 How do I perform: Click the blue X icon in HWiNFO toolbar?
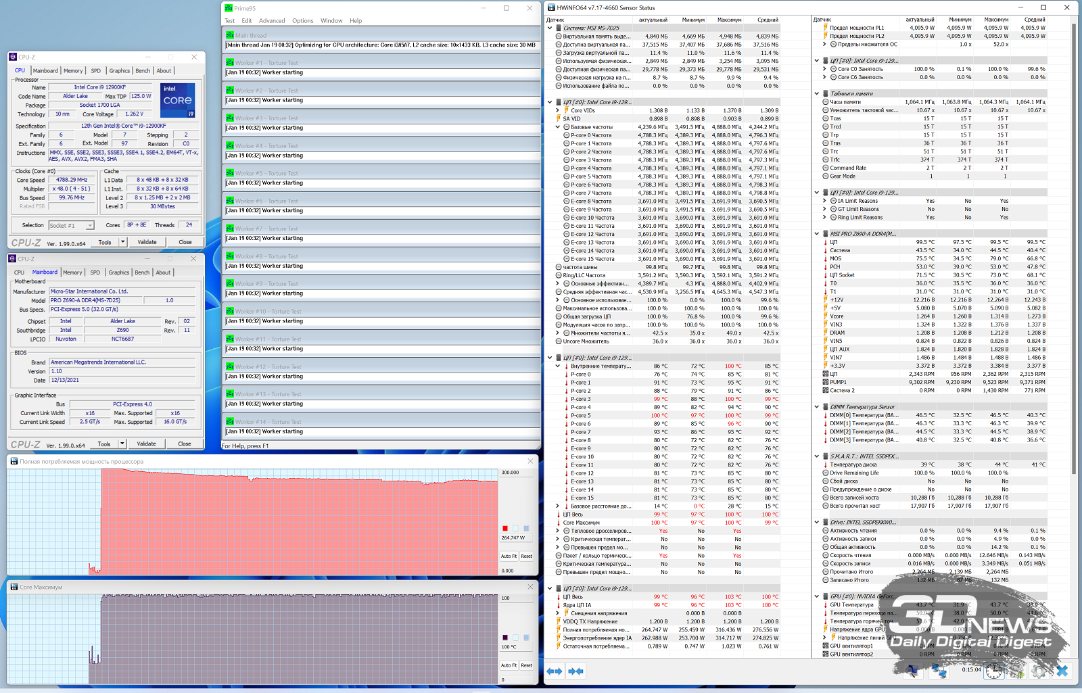pos(1062,671)
